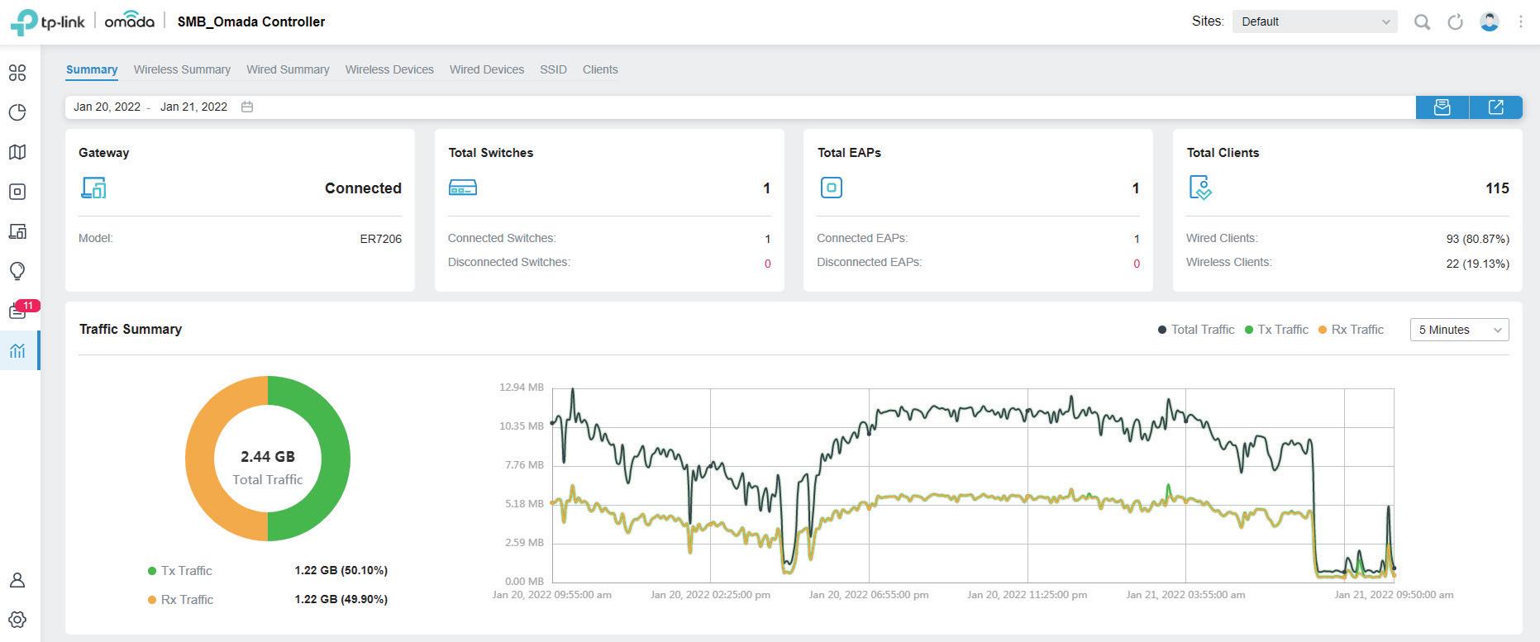
Task: Open the Statistics pie chart sidebar icon
Action: click(17, 112)
